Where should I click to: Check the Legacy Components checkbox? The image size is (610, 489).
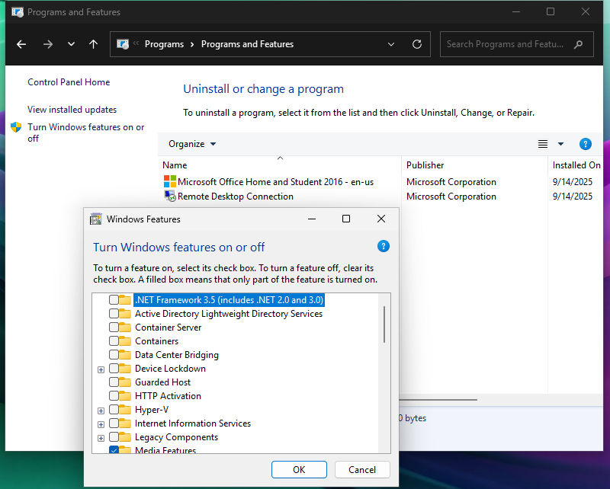114,437
